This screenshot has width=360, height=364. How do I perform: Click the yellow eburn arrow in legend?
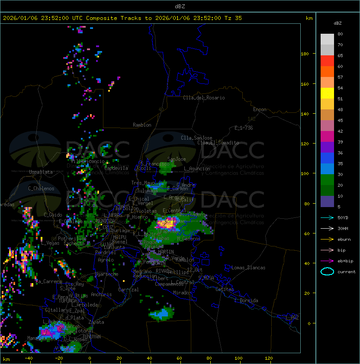[327, 239]
